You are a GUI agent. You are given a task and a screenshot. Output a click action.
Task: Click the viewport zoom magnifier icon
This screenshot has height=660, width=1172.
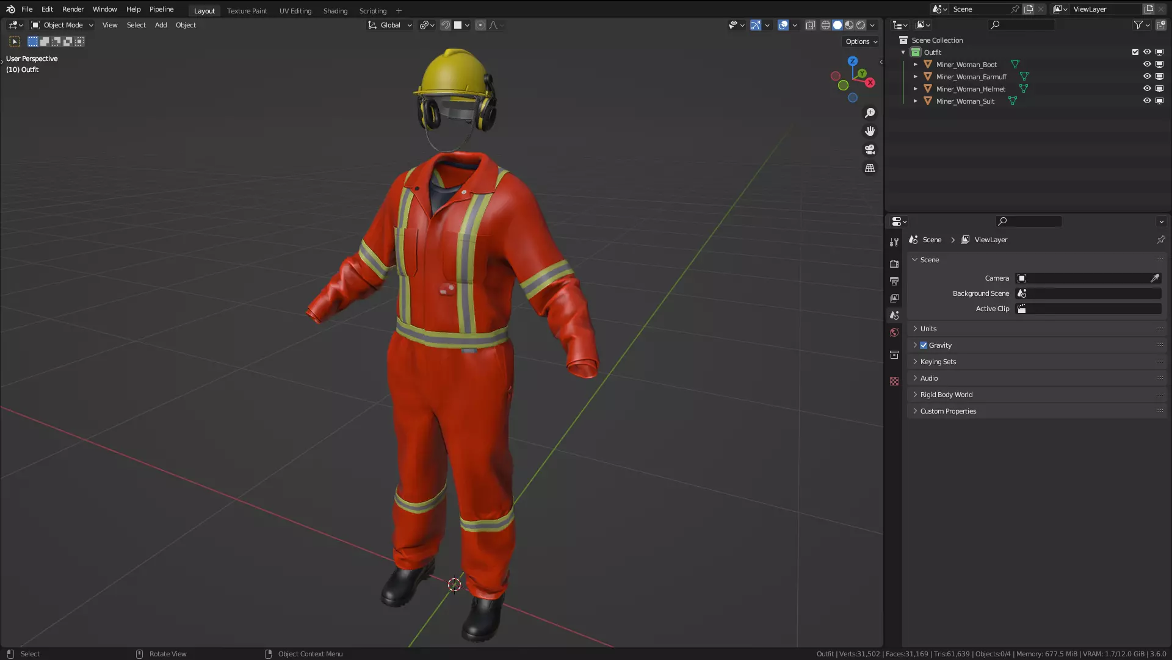point(870,113)
